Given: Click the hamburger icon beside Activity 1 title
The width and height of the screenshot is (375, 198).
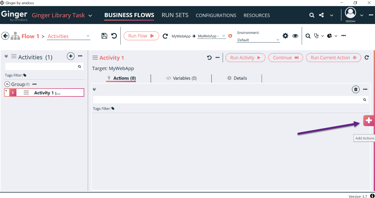Looking at the screenshot, I should coord(95,58).
